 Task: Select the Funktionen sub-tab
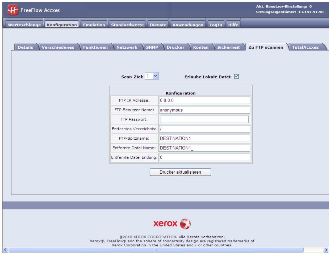click(x=95, y=47)
